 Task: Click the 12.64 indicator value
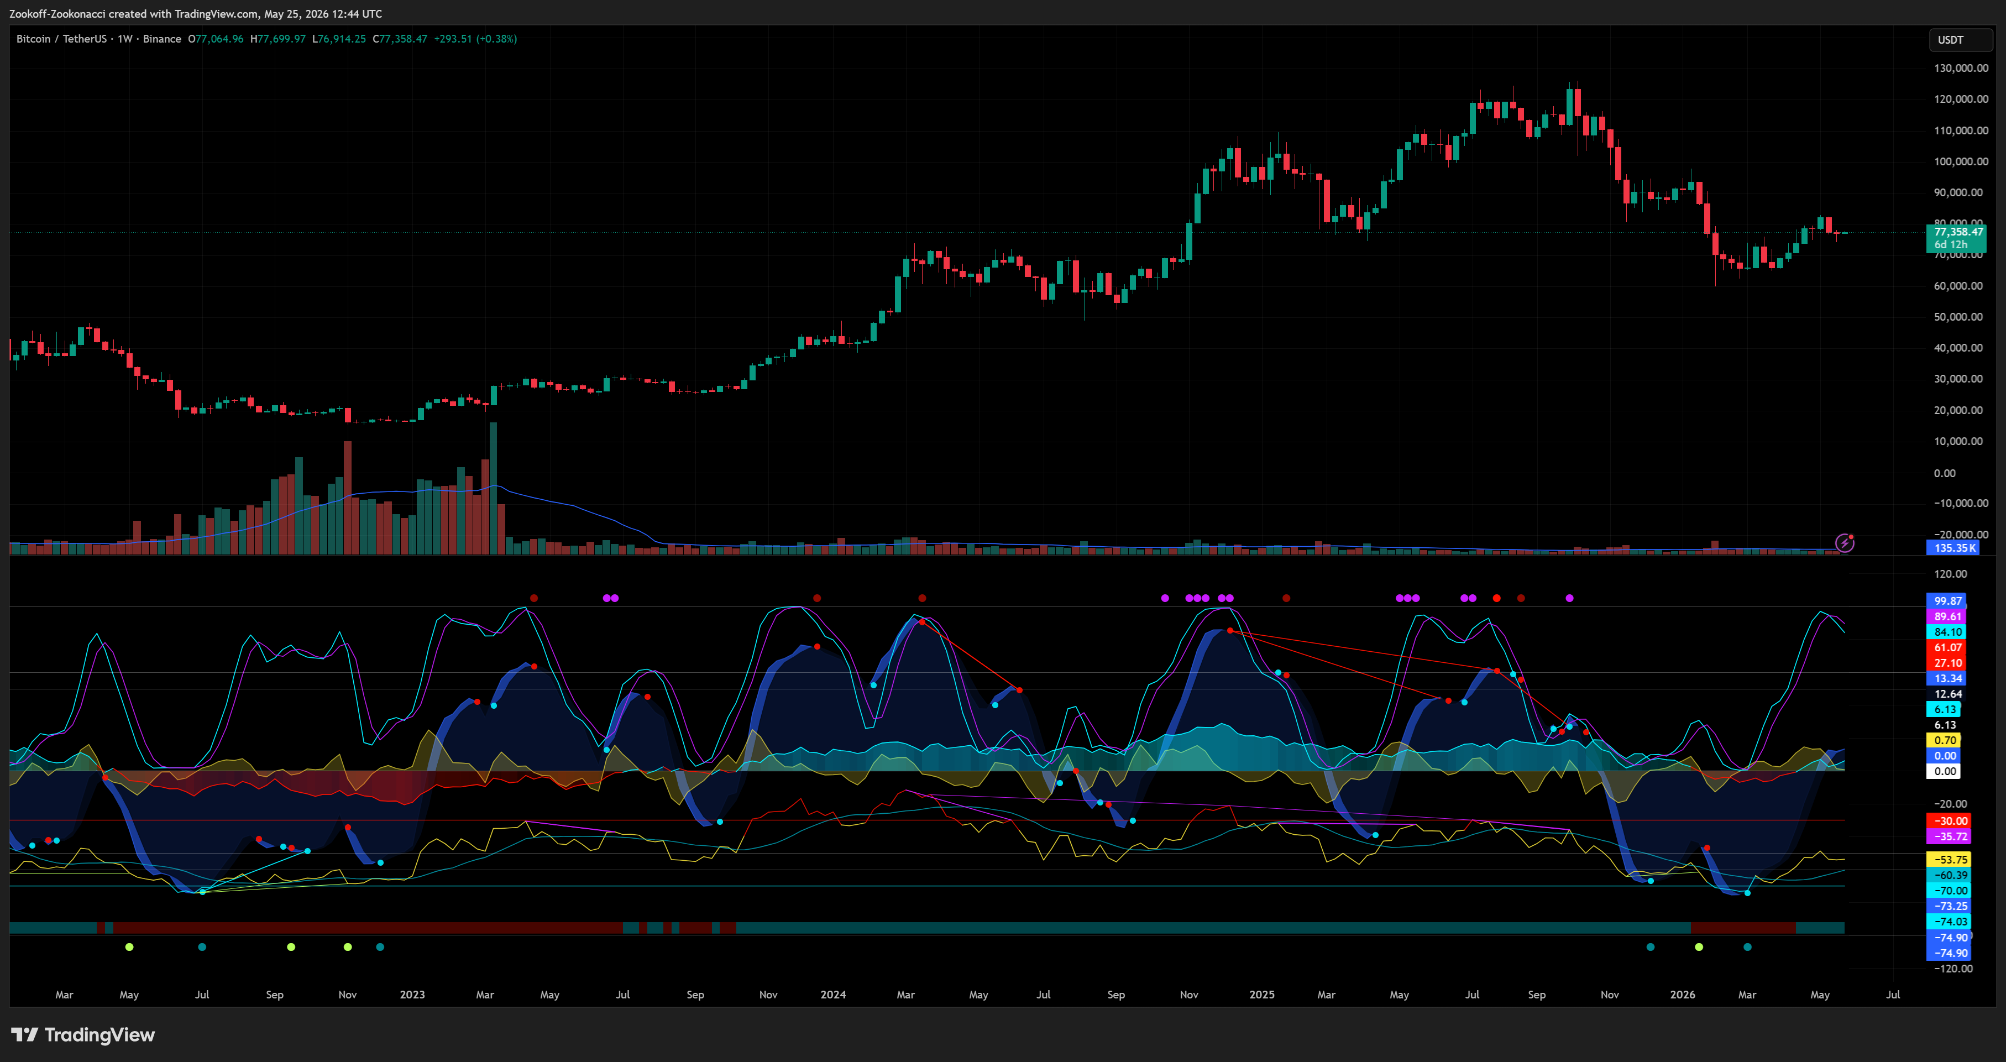(x=1946, y=694)
